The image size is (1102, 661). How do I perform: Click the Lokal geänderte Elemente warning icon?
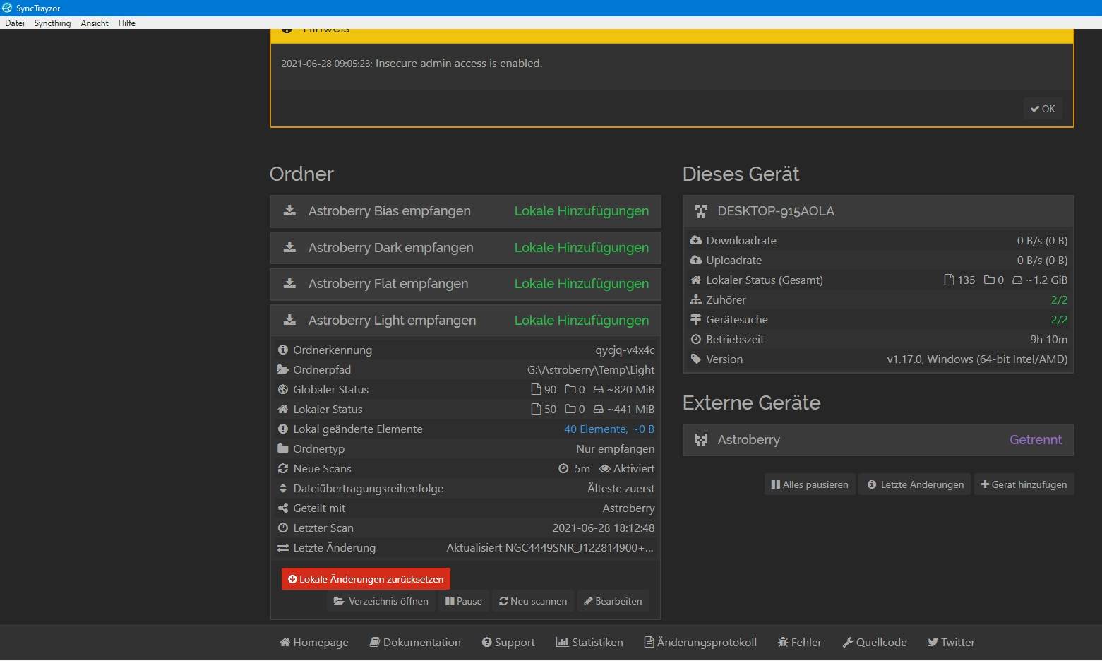point(283,429)
